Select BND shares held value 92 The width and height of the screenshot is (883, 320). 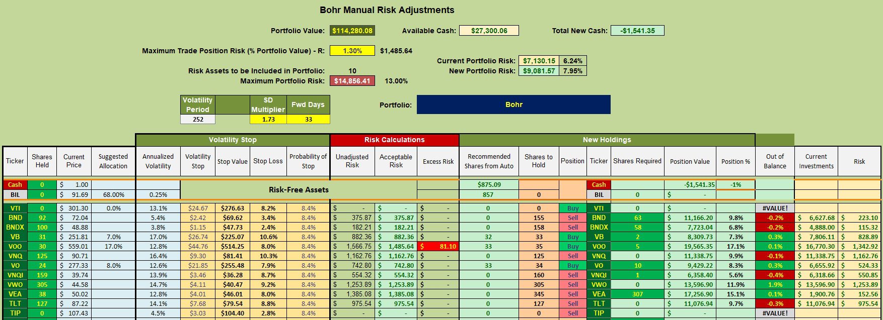tap(42, 218)
